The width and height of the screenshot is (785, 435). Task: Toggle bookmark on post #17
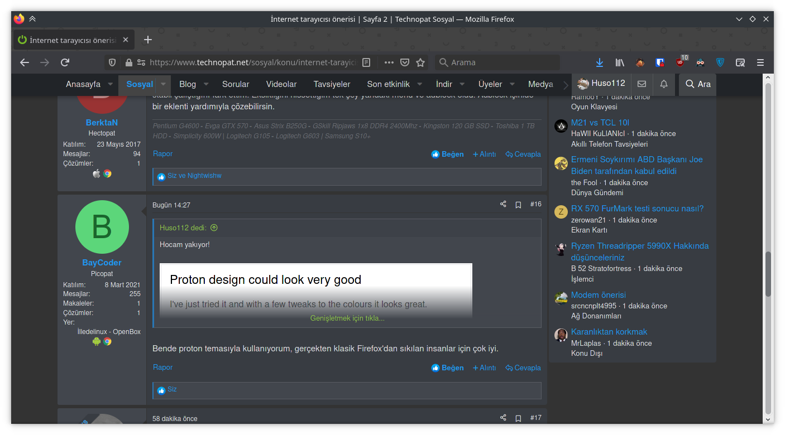(x=518, y=418)
